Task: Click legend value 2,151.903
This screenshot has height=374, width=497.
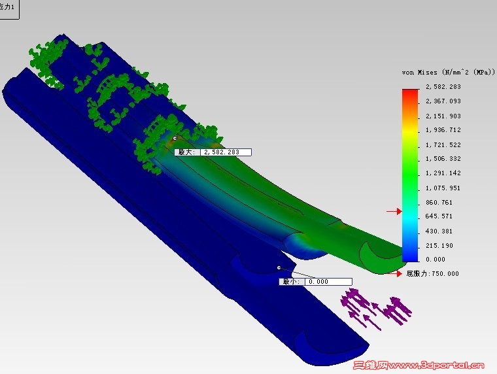Action: pyautogui.click(x=443, y=116)
